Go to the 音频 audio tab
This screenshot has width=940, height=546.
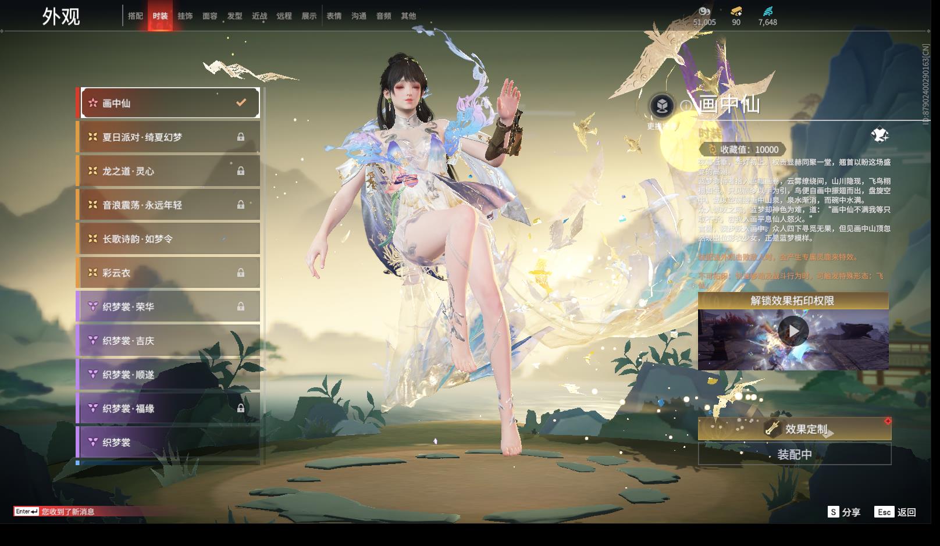[384, 16]
